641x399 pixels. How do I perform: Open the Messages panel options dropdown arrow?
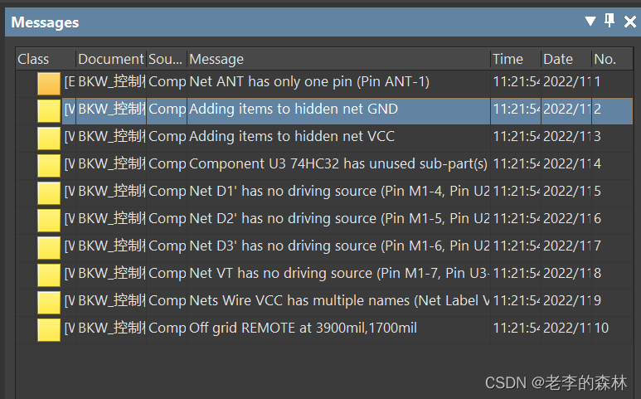(x=590, y=21)
